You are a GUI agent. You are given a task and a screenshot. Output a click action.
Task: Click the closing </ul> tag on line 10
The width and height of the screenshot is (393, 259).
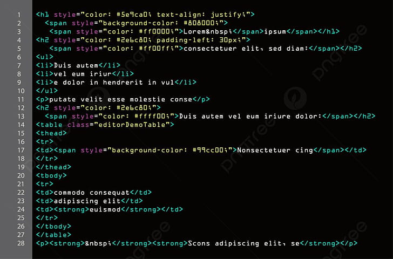(x=47, y=91)
